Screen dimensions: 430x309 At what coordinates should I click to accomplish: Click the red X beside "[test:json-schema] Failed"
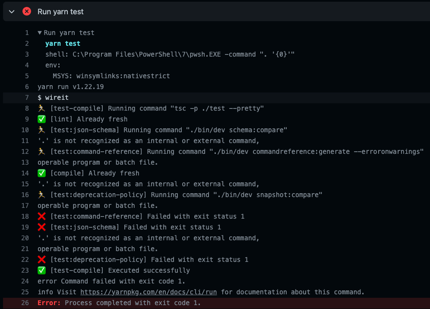coord(41,227)
